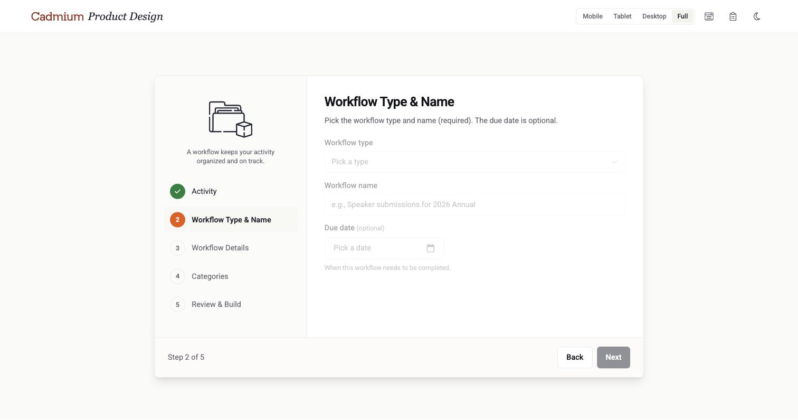Click the step 4 number circle

coord(177,276)
